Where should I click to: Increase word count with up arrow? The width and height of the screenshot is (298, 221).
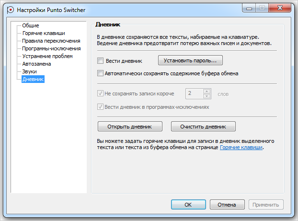click(x=207, y=91)
